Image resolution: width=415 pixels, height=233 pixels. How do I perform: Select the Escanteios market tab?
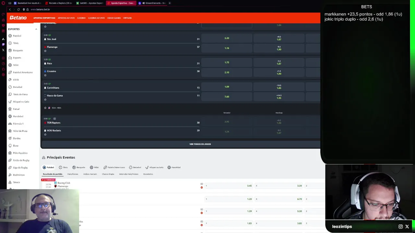(x=148, y=174)
